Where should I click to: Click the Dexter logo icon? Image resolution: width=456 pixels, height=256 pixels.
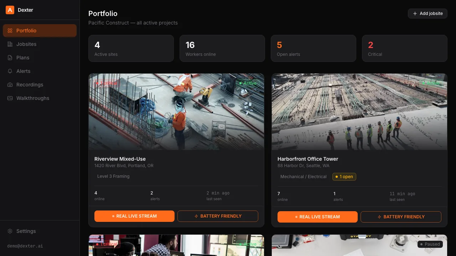[10, 10]
